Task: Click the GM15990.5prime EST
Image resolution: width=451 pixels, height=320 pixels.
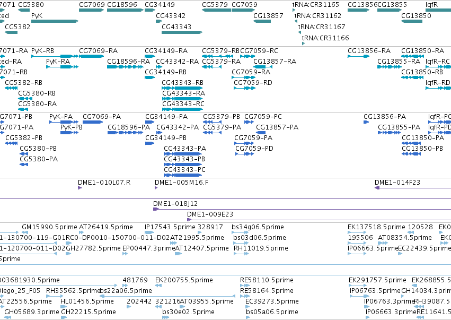Action: click(25, 232)
